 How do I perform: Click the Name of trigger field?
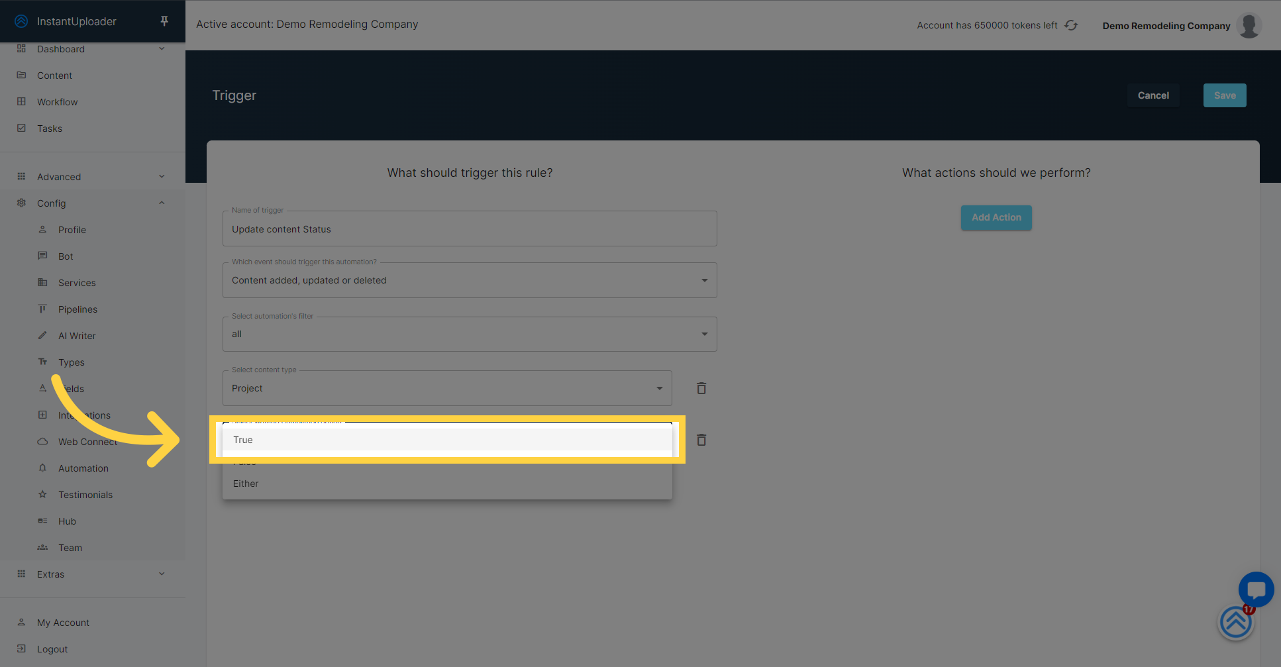470,229
